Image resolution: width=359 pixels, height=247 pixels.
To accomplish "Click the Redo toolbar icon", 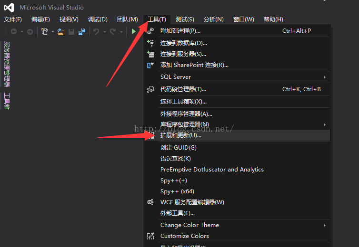I will [113, 31].
